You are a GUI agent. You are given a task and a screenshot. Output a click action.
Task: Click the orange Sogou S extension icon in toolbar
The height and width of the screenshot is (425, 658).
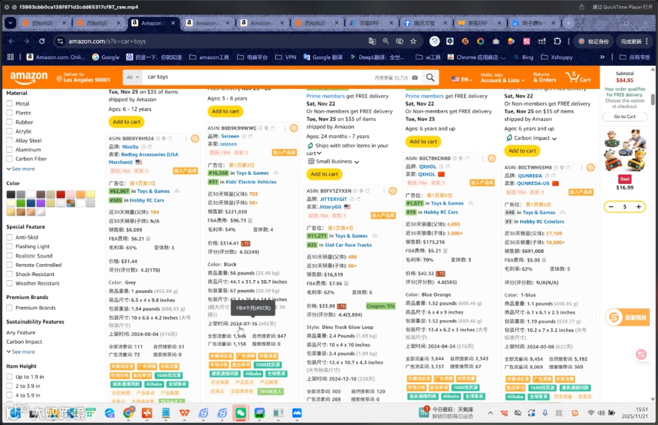(465, 41)
